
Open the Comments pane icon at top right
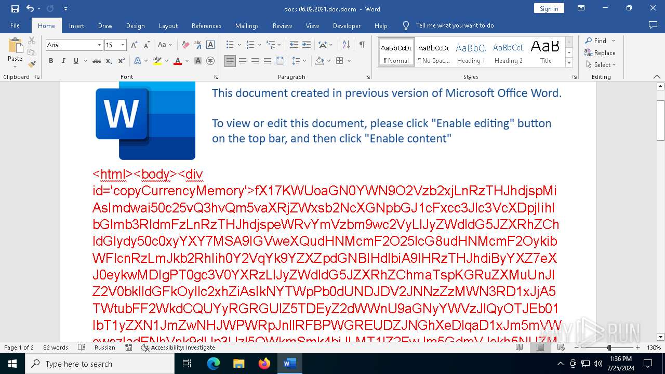pos(653,25)
